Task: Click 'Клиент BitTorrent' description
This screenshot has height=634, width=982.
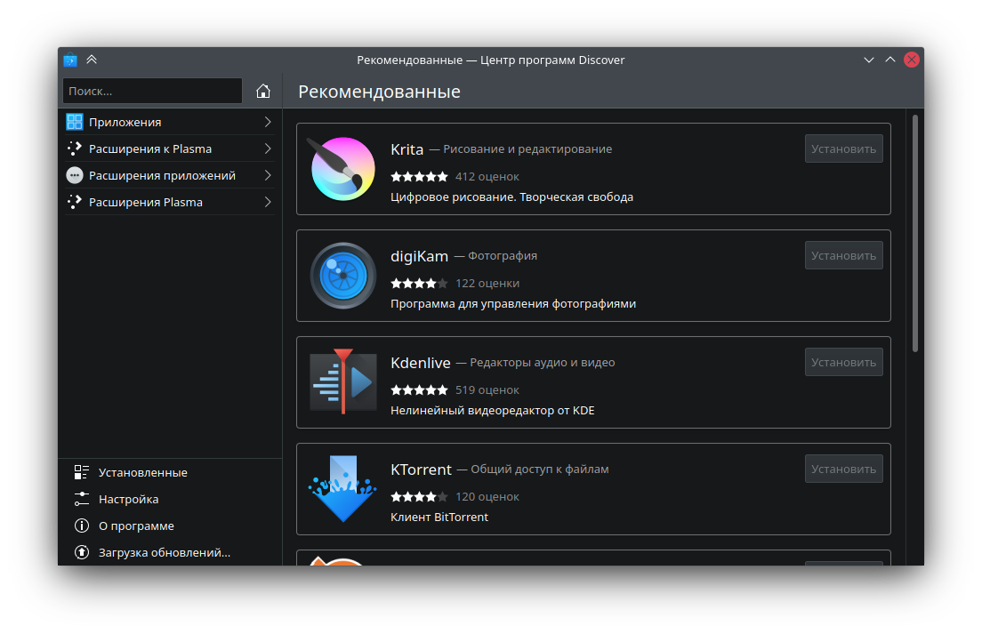Action: click(x=439, y=517)
